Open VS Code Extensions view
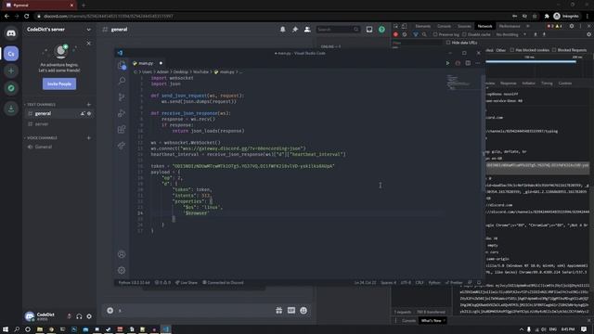The image size is (594, 334). point(122,130)
